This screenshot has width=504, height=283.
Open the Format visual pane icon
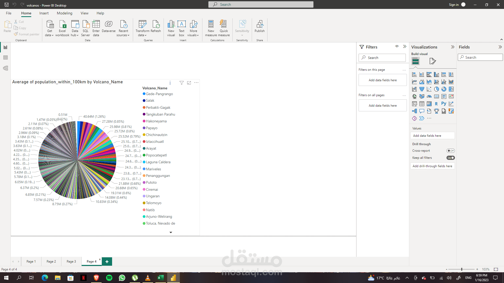pos(432,61)
